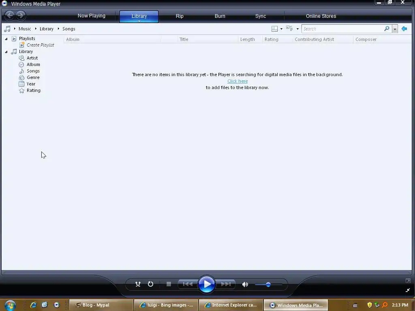Screen dimensions: 415x311
Task: Select Rating in the library tree
Action: click(x=33, y=90)
